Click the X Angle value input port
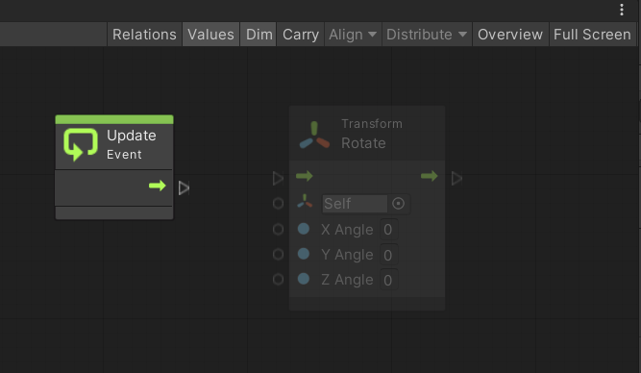641x373 pixels. (x=278, y=229)
